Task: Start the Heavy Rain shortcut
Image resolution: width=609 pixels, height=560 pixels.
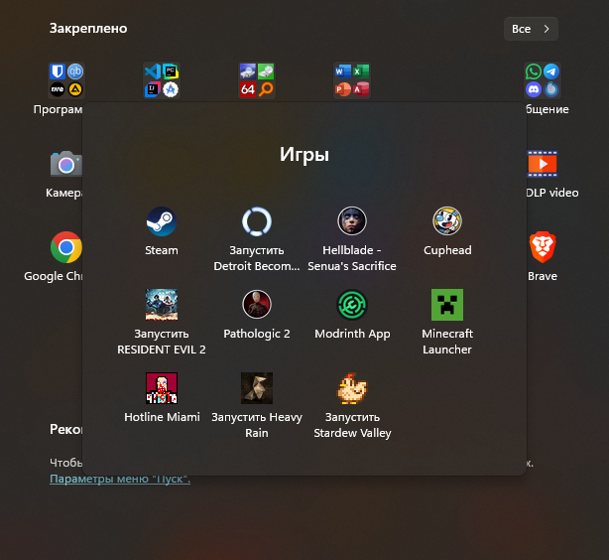Action: [256, 388]
